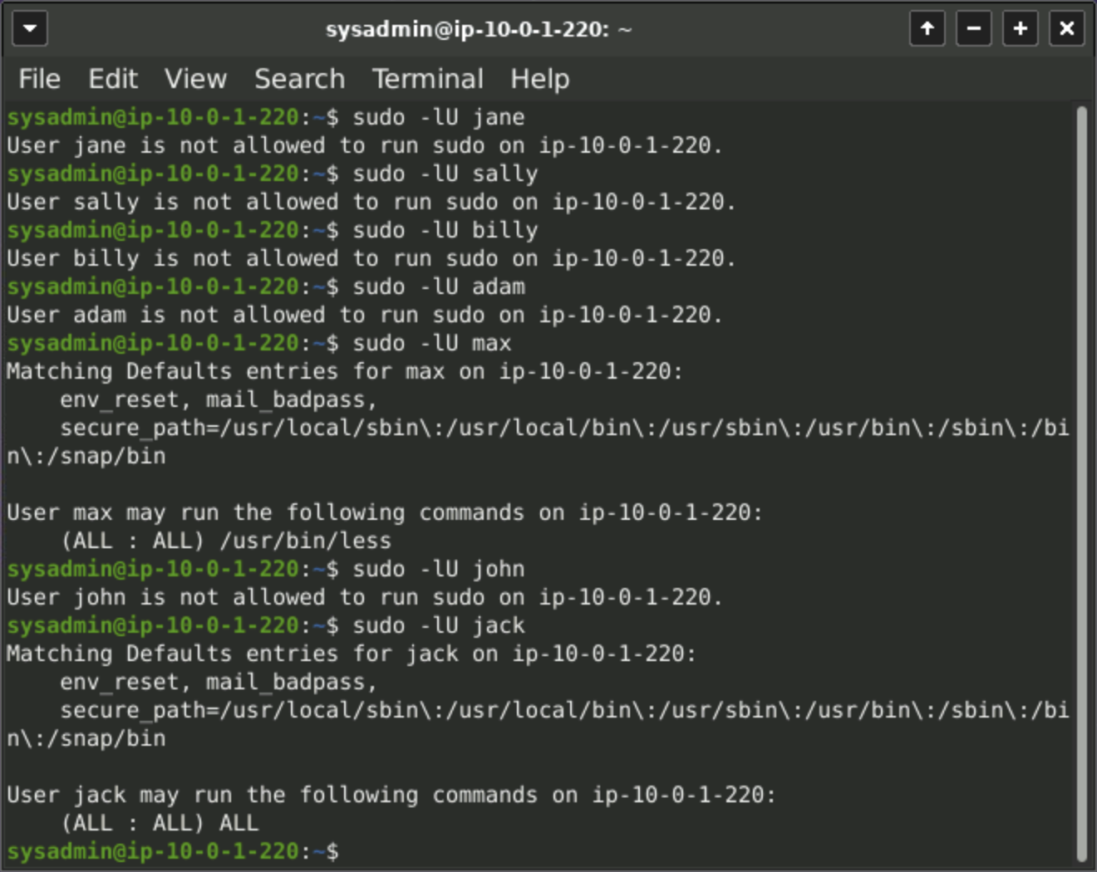Screen dimensions: 1097x872
Task: Click the command 'sudo -lU max'
Action: pos(432,343)
